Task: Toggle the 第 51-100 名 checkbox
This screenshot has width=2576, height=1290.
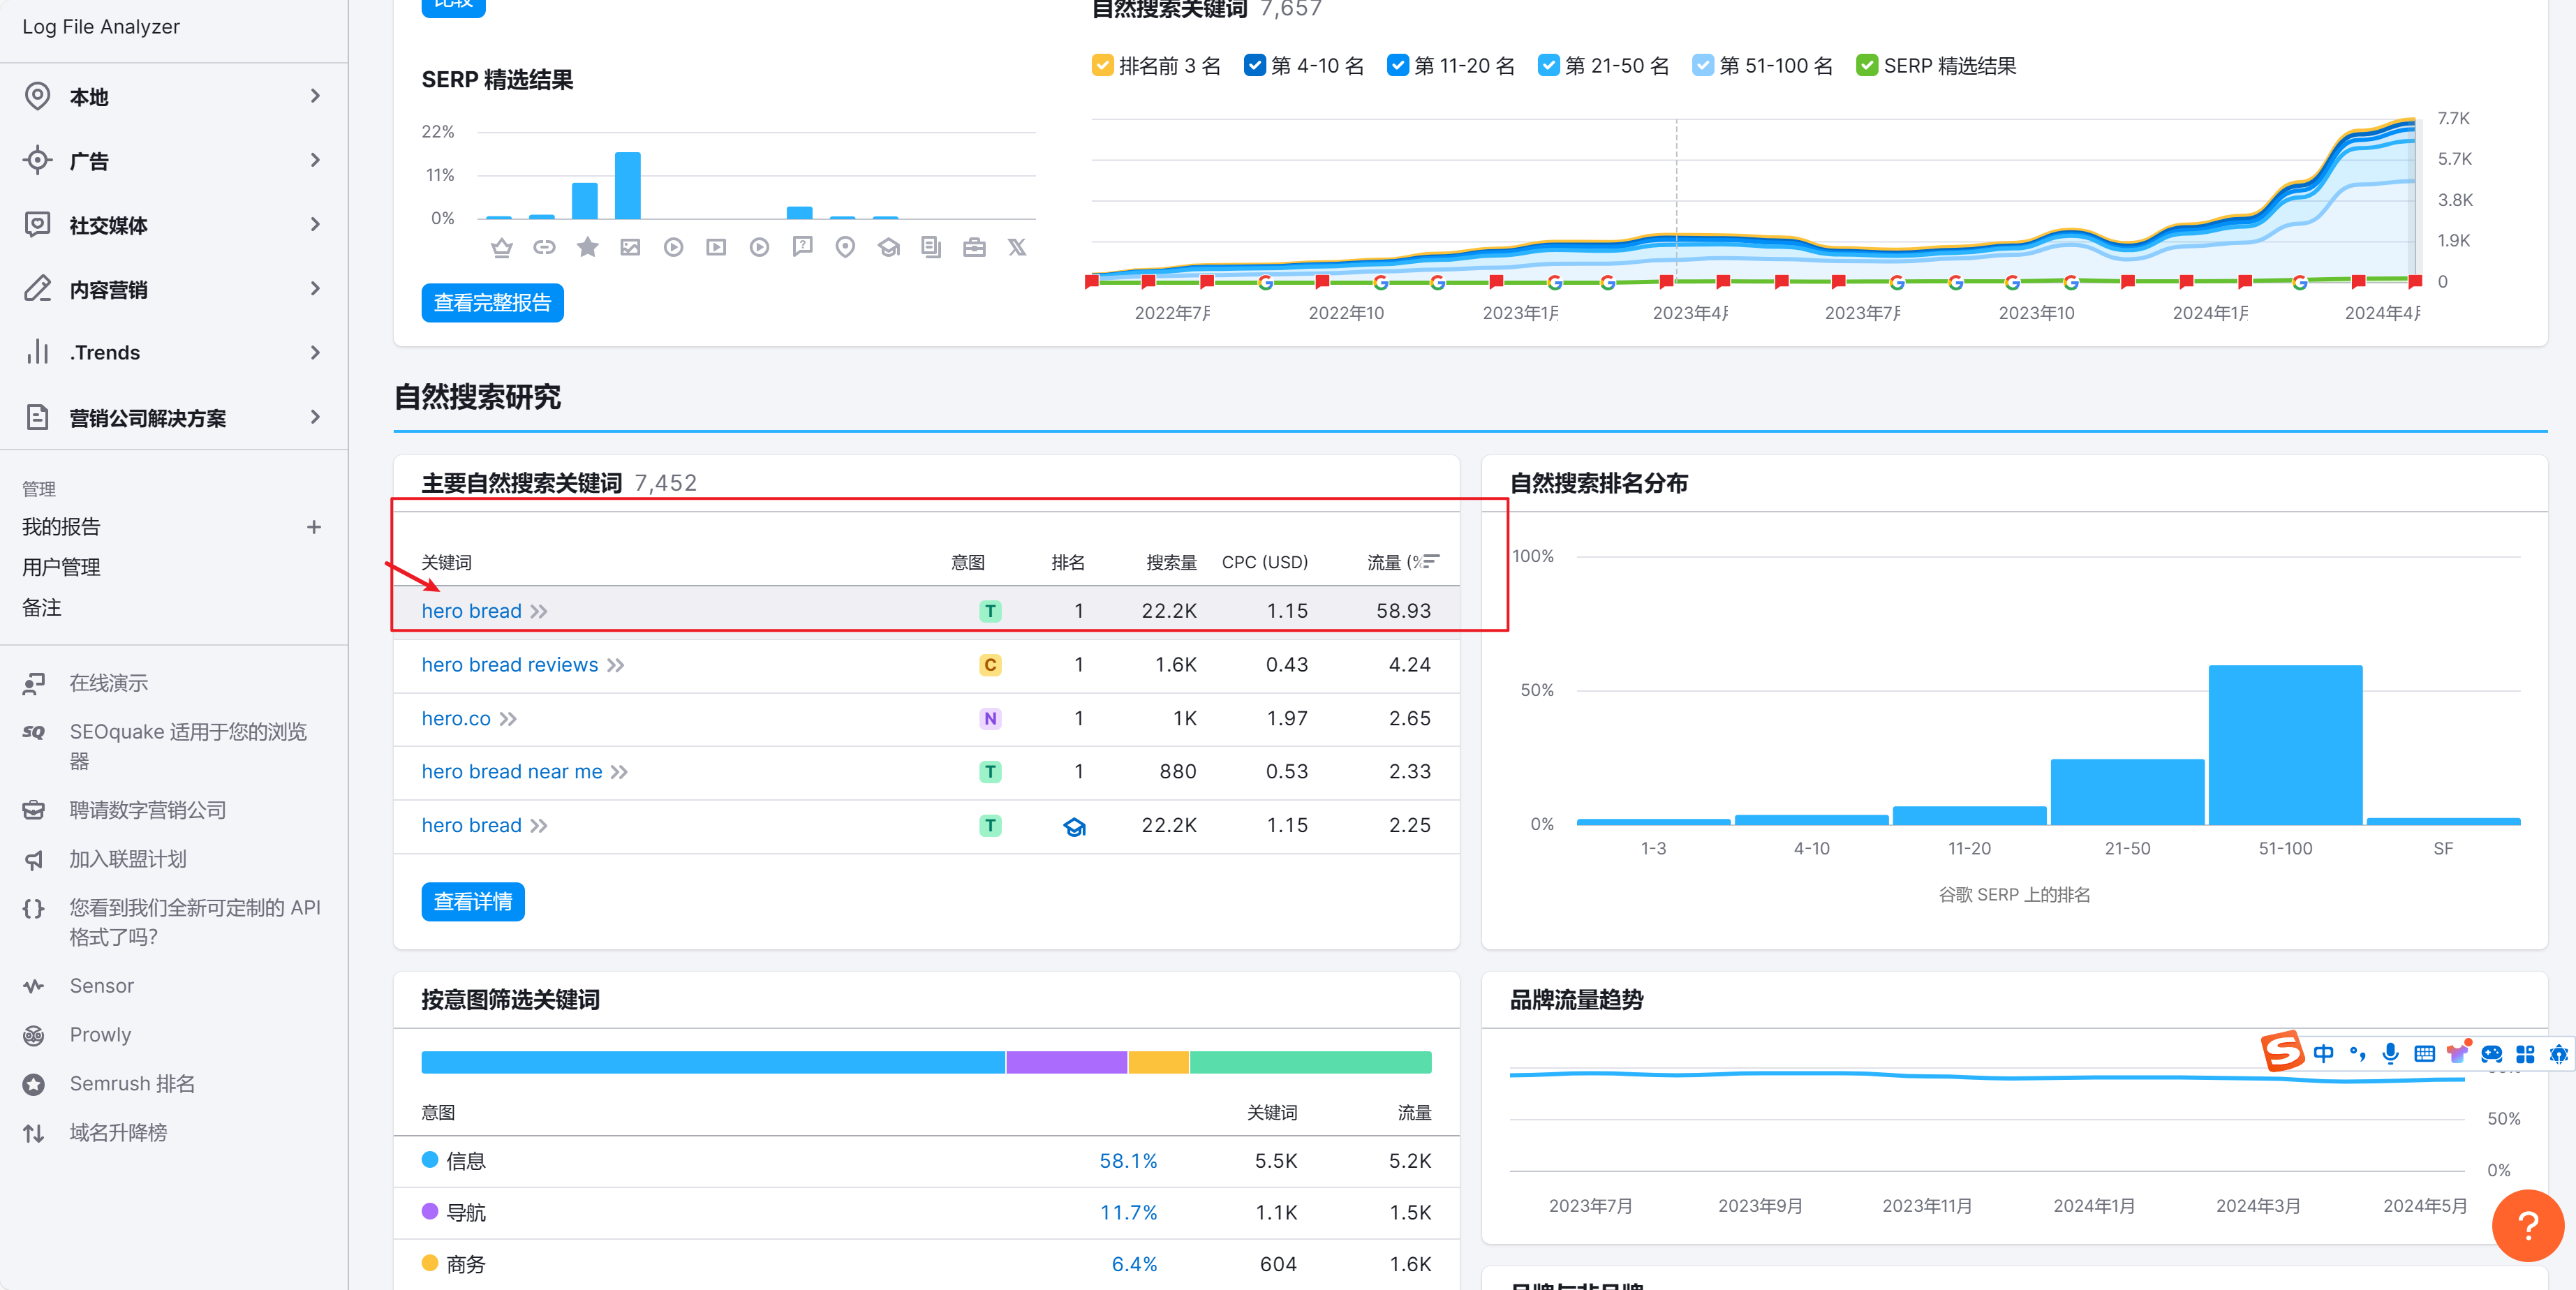Action: click(x=1702, y=66)
